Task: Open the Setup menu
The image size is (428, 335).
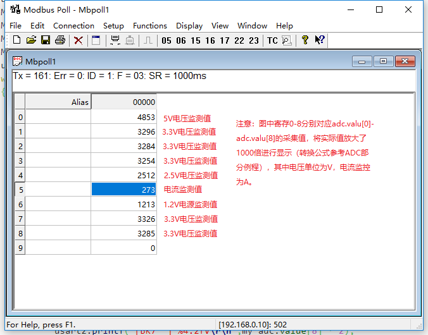Action: pos(113,26)
